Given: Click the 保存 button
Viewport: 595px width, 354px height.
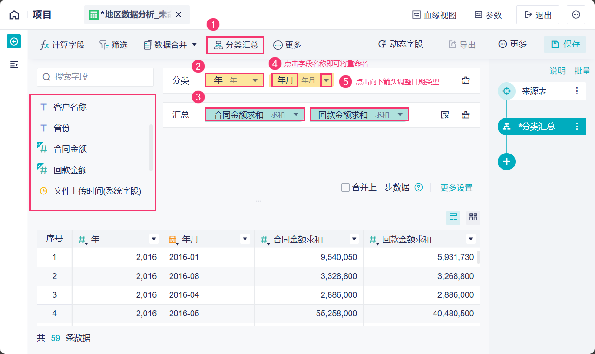Looking at the screenshot, I should pyautogui.click(x=565, y=44).
